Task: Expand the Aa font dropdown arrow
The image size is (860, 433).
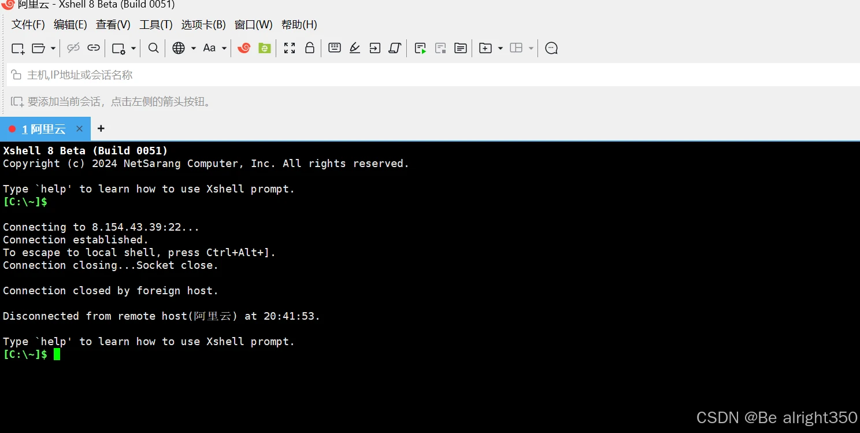Action: 224,49
